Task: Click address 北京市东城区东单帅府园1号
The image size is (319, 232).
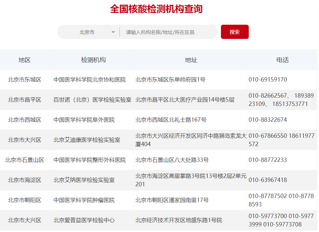Action: point(170,80)
